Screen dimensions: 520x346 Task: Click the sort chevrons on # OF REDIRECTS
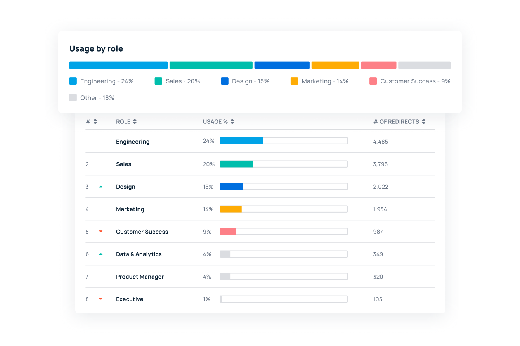tap(423, 121)
